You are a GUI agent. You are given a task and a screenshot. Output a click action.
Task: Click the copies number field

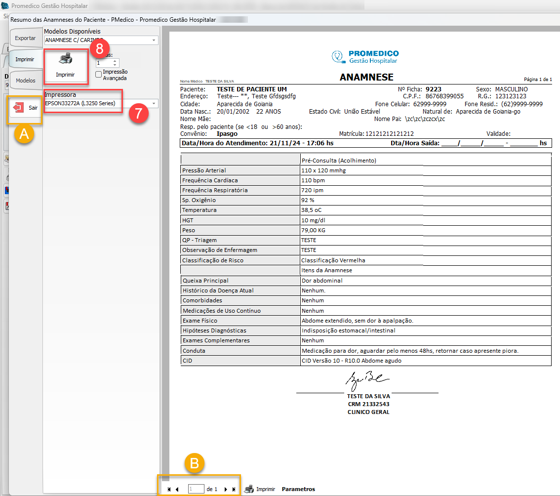pyautogui.click(x=104, y=63)
